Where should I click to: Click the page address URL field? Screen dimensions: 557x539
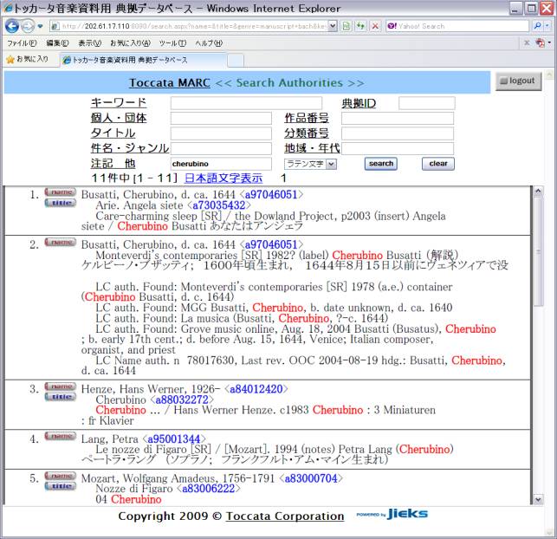point(193,26)
